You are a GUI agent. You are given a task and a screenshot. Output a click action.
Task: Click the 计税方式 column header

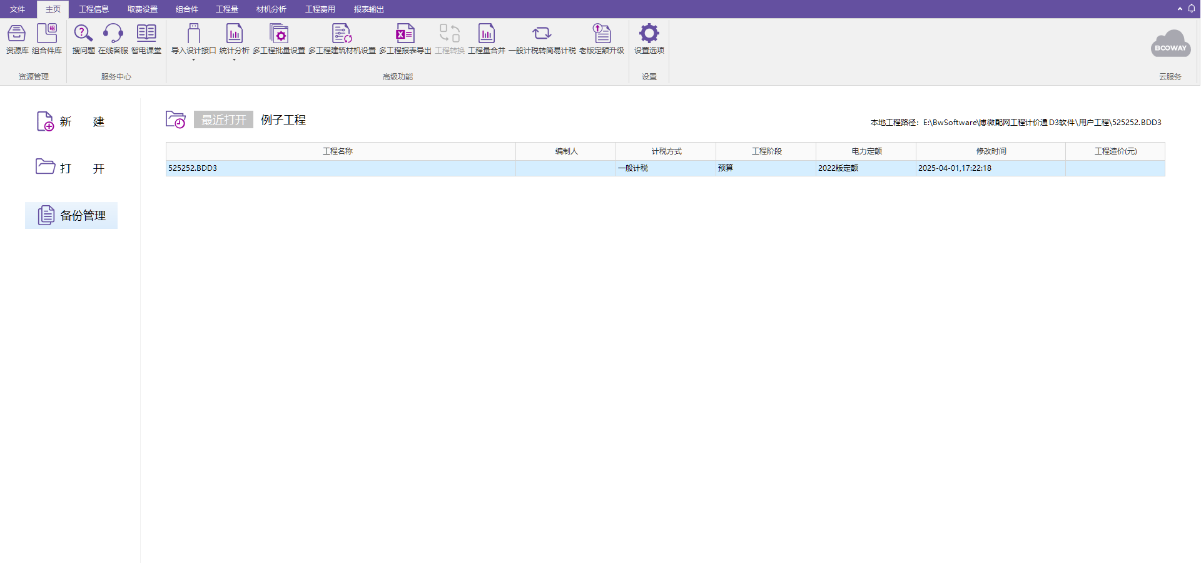coord(666,151)
